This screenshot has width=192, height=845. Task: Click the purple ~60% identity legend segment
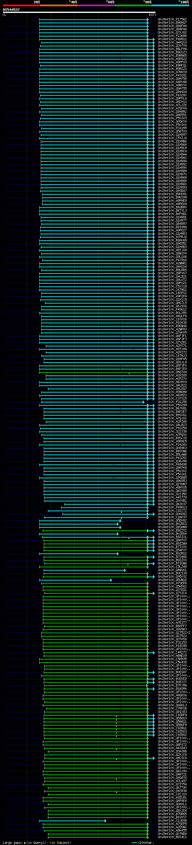96,5
